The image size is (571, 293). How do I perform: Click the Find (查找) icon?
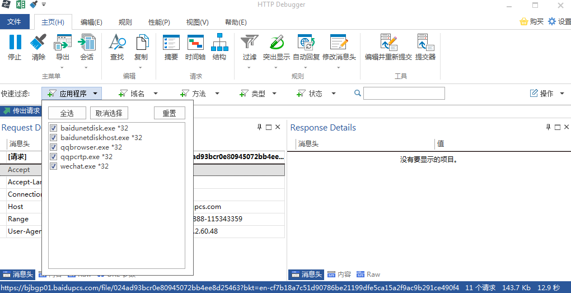click(x=117, y=42)
